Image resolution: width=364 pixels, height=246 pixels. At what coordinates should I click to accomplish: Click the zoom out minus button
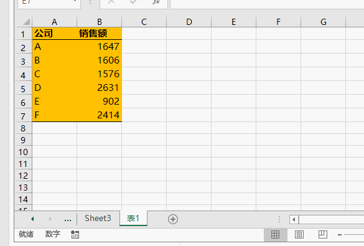pyautogui.click(x=340, y=235)
